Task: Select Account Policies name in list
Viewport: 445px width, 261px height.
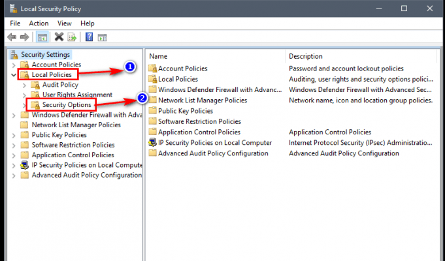Action: (x=182, y=69)
